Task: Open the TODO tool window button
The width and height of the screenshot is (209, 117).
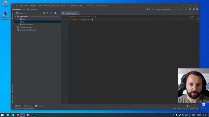Action: 18,106
